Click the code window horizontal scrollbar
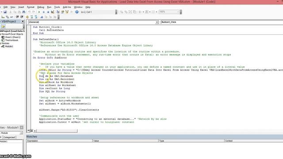This screenshot has height=159, width=283. click(x=57, y=131)
